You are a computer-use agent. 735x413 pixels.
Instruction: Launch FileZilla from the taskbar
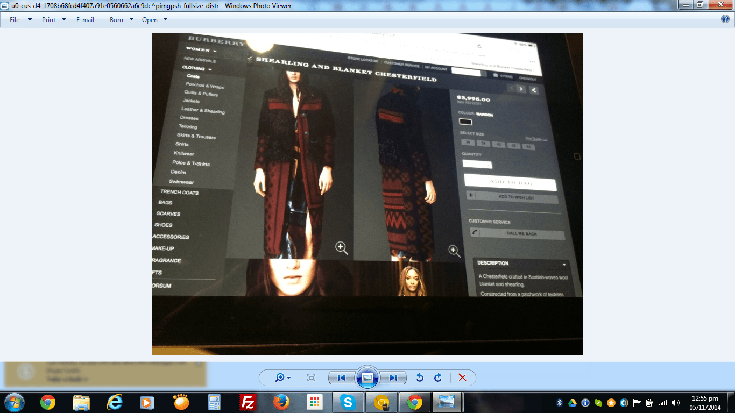click(x=248, y=402)
